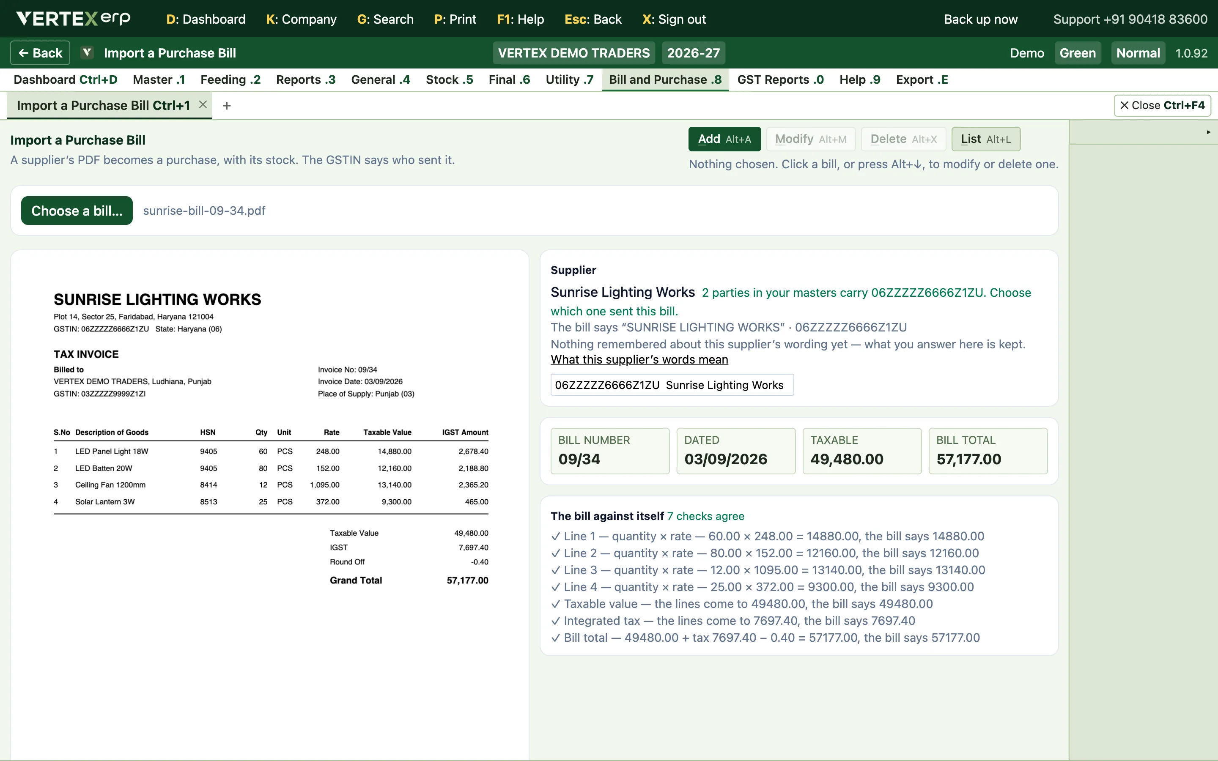This screenshot has height=761, width=1218.
Task: Click P: Print in the top bar
Action: (x=455, y=19)
